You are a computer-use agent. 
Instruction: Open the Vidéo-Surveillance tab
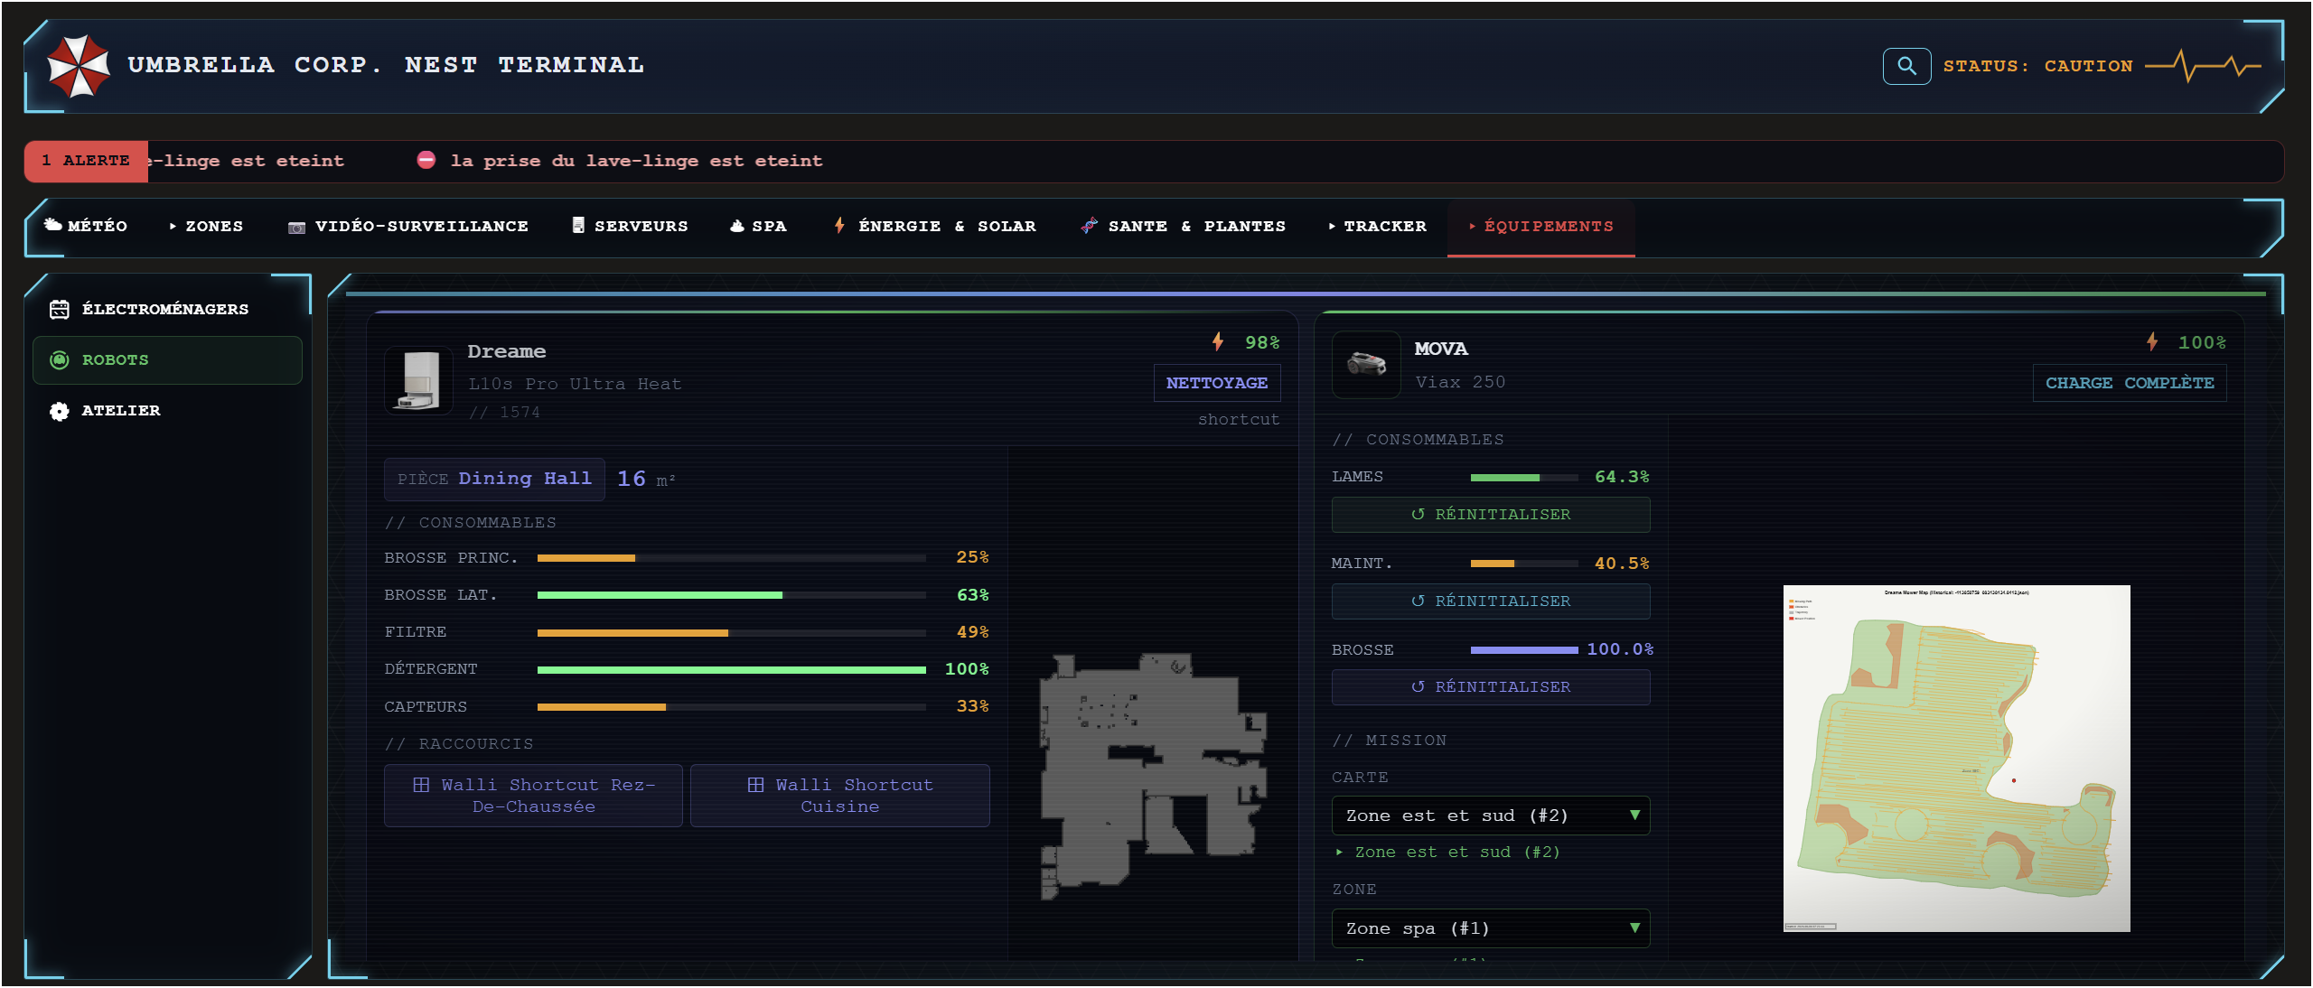[408, 226]
